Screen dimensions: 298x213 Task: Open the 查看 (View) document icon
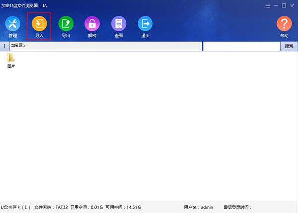(119, 23)
